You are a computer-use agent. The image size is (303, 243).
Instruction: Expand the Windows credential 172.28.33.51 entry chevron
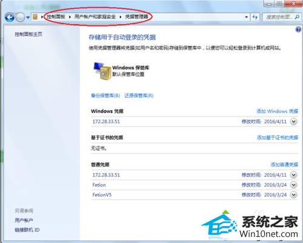[x=293, y=122]
